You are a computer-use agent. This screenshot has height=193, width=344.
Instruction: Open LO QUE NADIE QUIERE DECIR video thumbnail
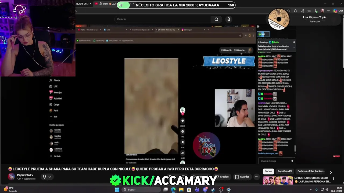point(278,180)
